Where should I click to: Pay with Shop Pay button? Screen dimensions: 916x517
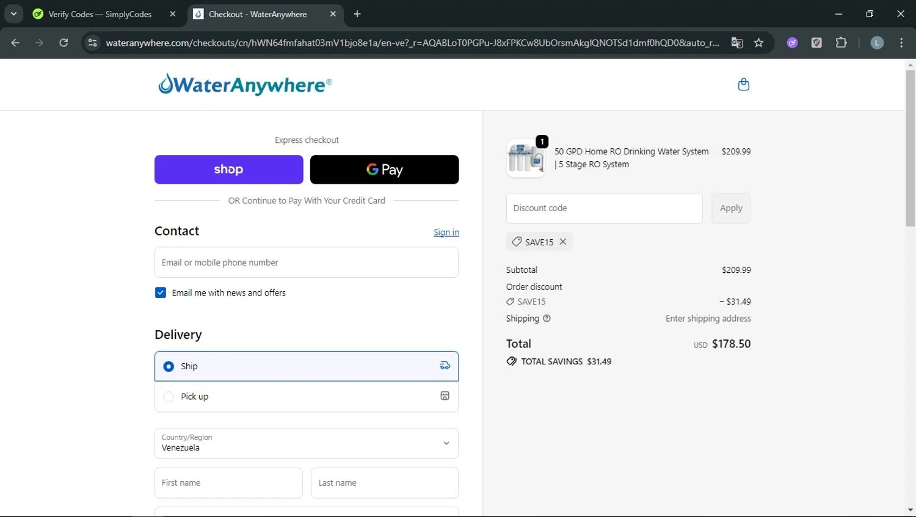tap(229, 170)
